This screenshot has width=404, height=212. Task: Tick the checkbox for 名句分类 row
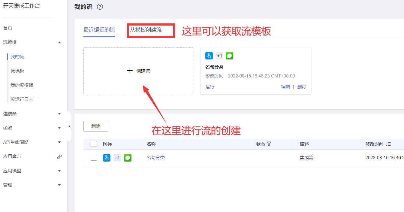[x=94, y=158]
